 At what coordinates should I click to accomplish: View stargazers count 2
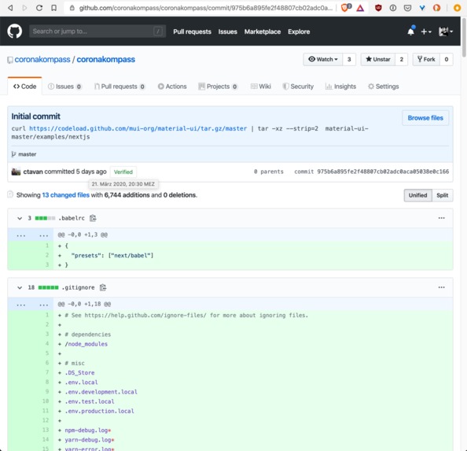click(x=402, y=59)
